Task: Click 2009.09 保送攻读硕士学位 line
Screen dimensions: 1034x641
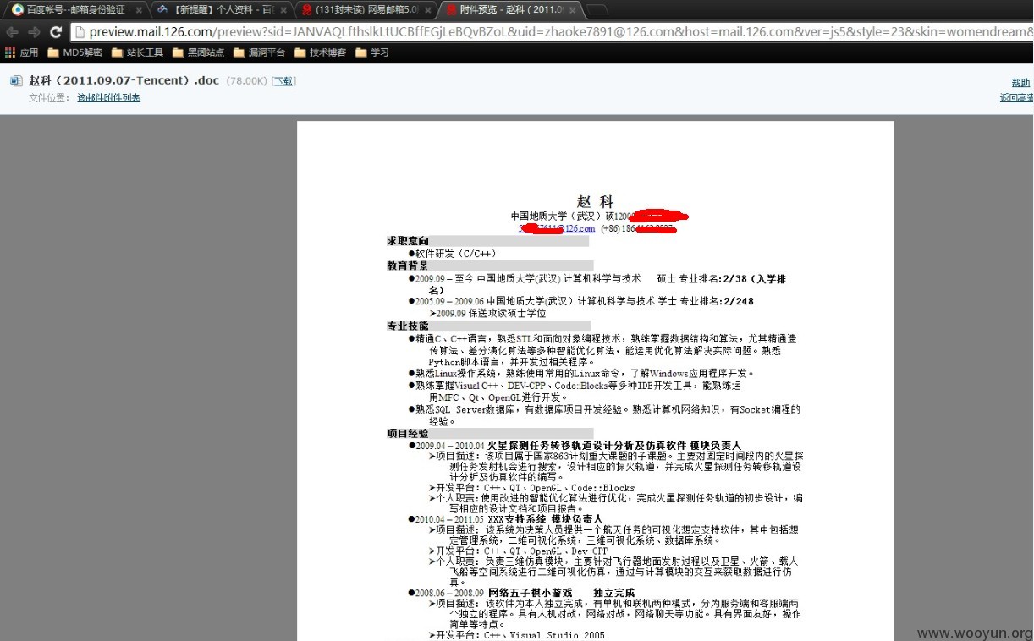Action: (487, 314)
